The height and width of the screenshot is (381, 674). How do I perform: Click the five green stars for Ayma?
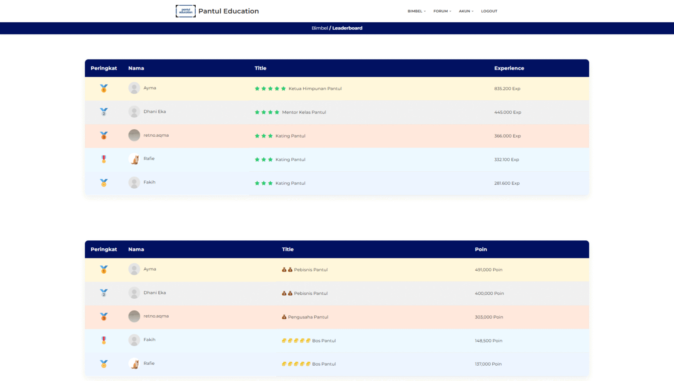[x=270, y=88]
